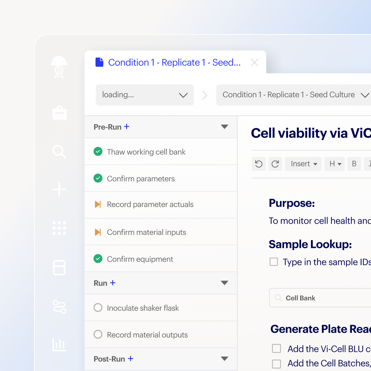Check the Add the Vi-Cell BLU box

pos(276,348)
